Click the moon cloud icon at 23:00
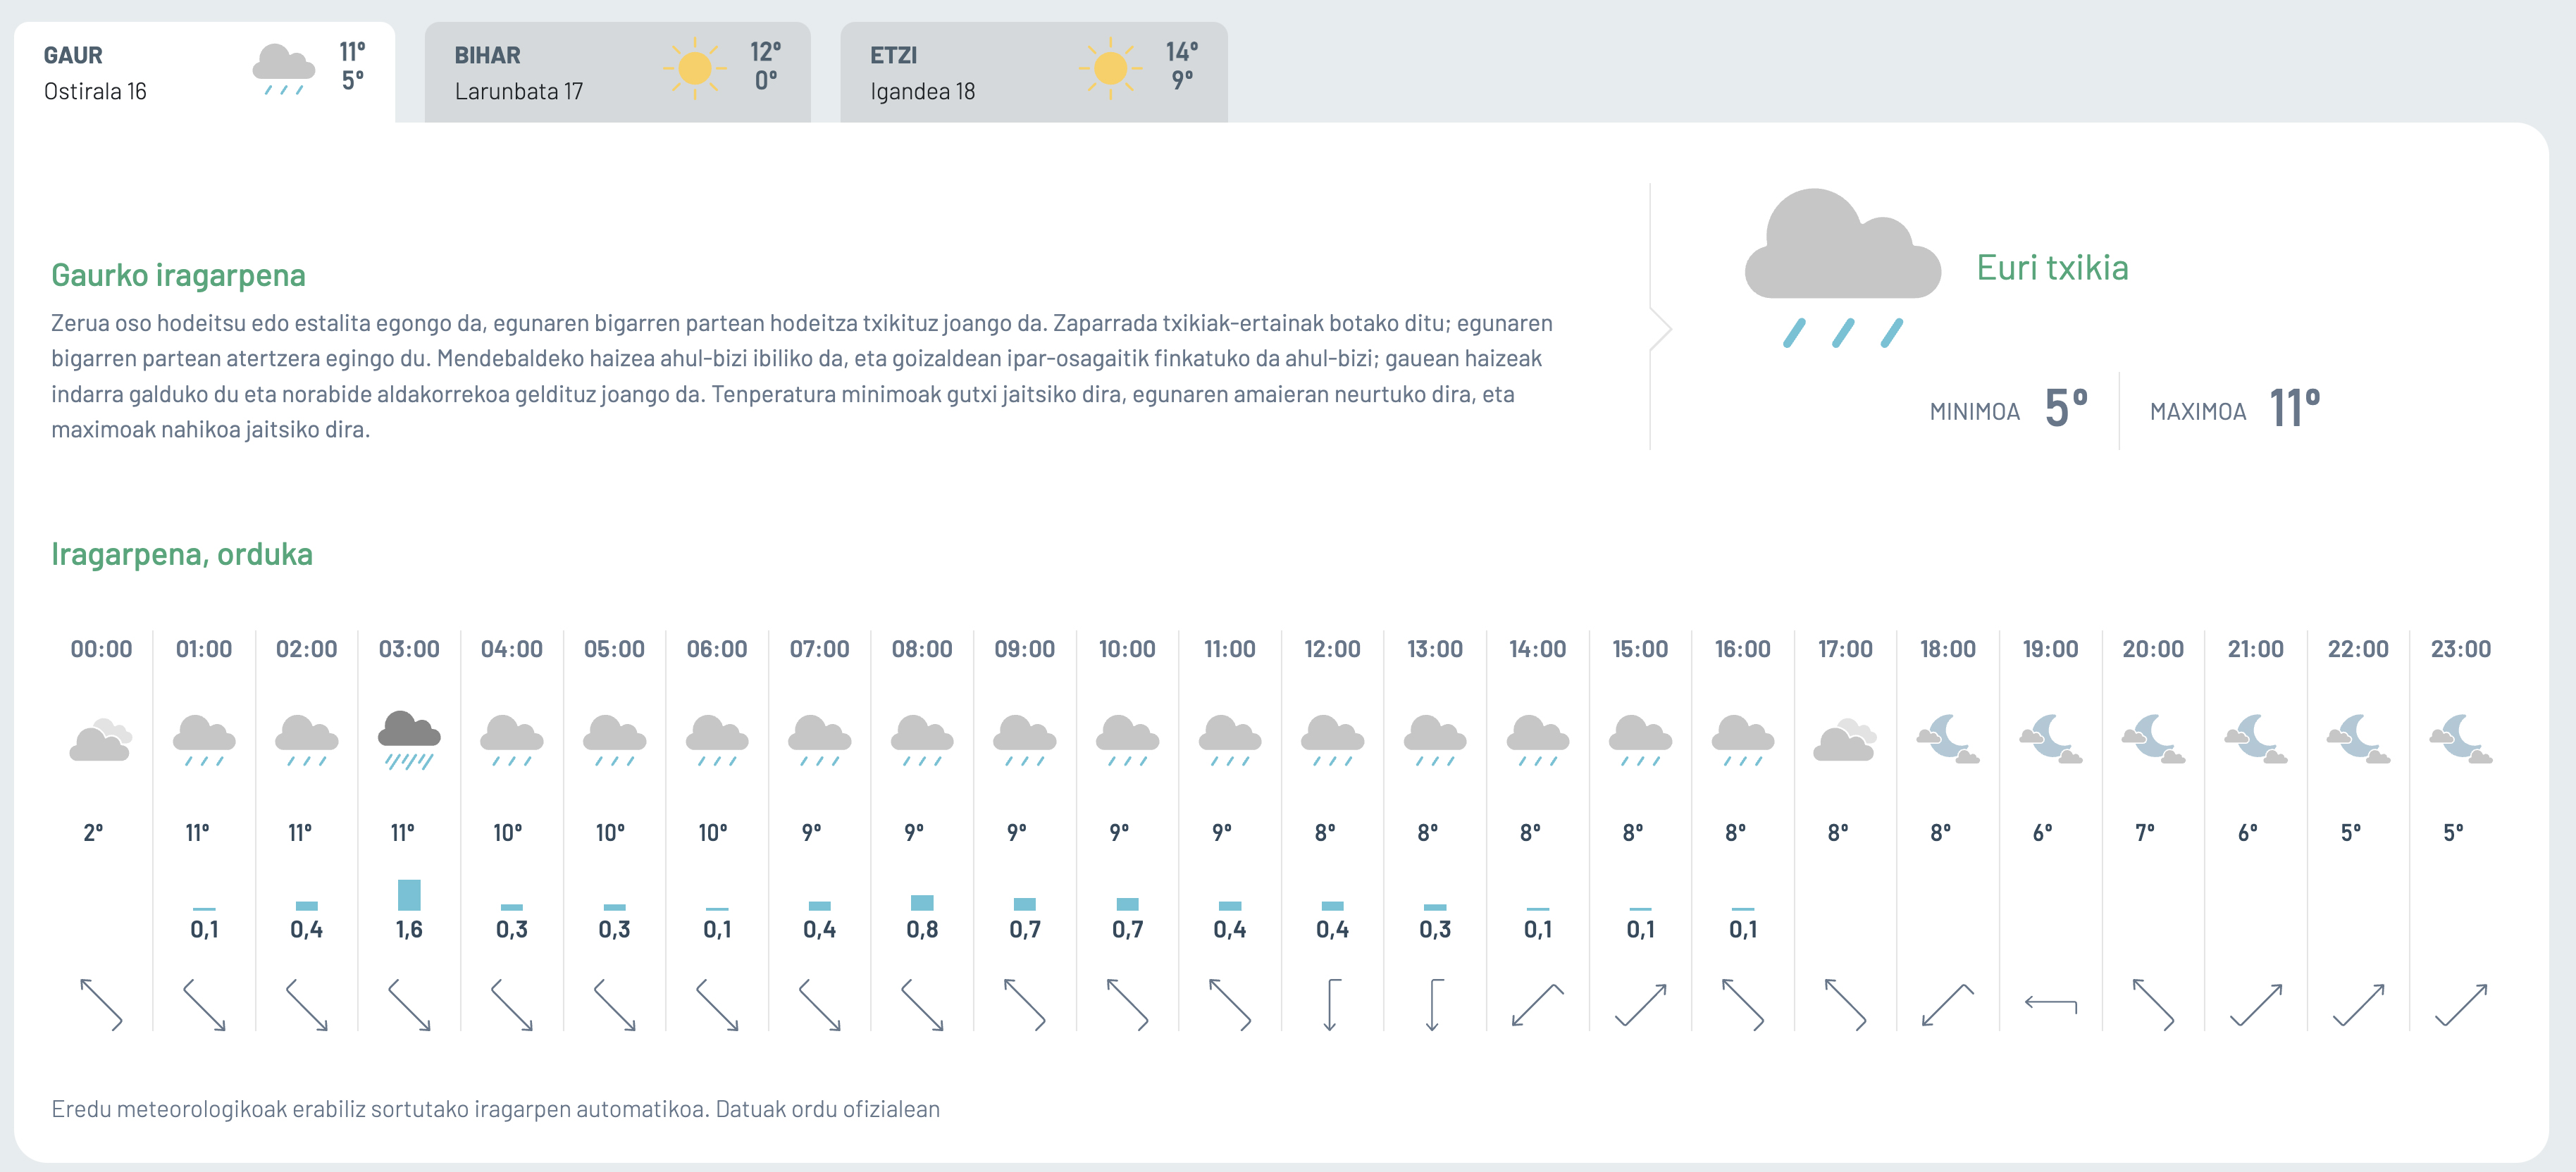 (x=2461, y=740)
